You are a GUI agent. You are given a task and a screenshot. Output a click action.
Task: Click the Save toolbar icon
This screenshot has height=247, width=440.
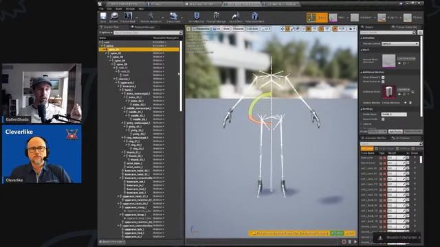tap(103, 16)
